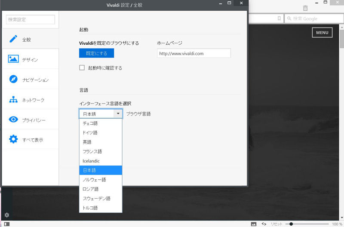The height and width of the screenshot is (227, 344).
Task: Select トルコ語 from the language list
Action: 101,208
